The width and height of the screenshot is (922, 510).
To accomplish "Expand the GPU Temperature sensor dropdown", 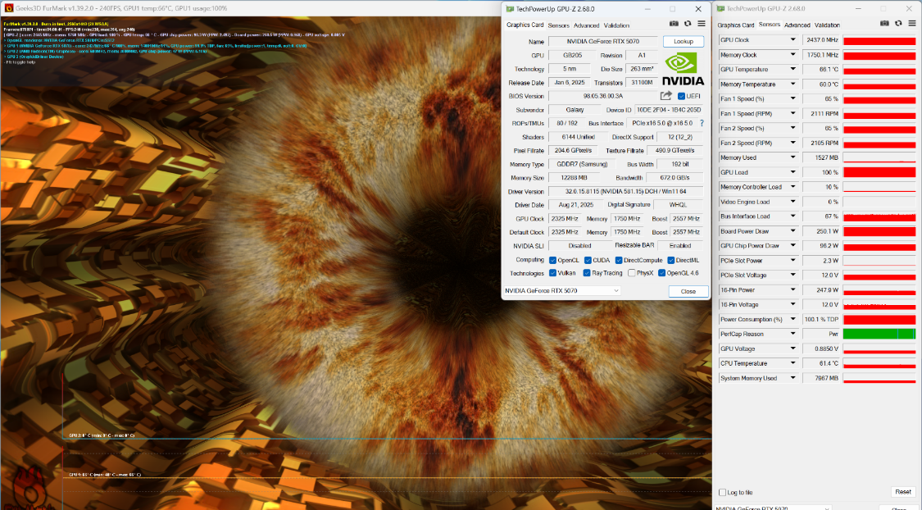I will click(793, 70).
